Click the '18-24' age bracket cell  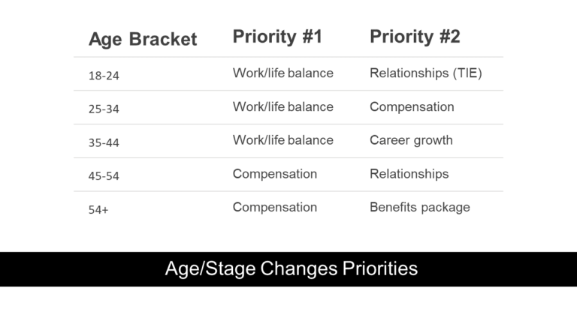pyautogui.click(x=104, y=75)
